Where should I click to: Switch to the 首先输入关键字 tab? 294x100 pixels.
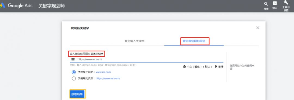point(135,41)
